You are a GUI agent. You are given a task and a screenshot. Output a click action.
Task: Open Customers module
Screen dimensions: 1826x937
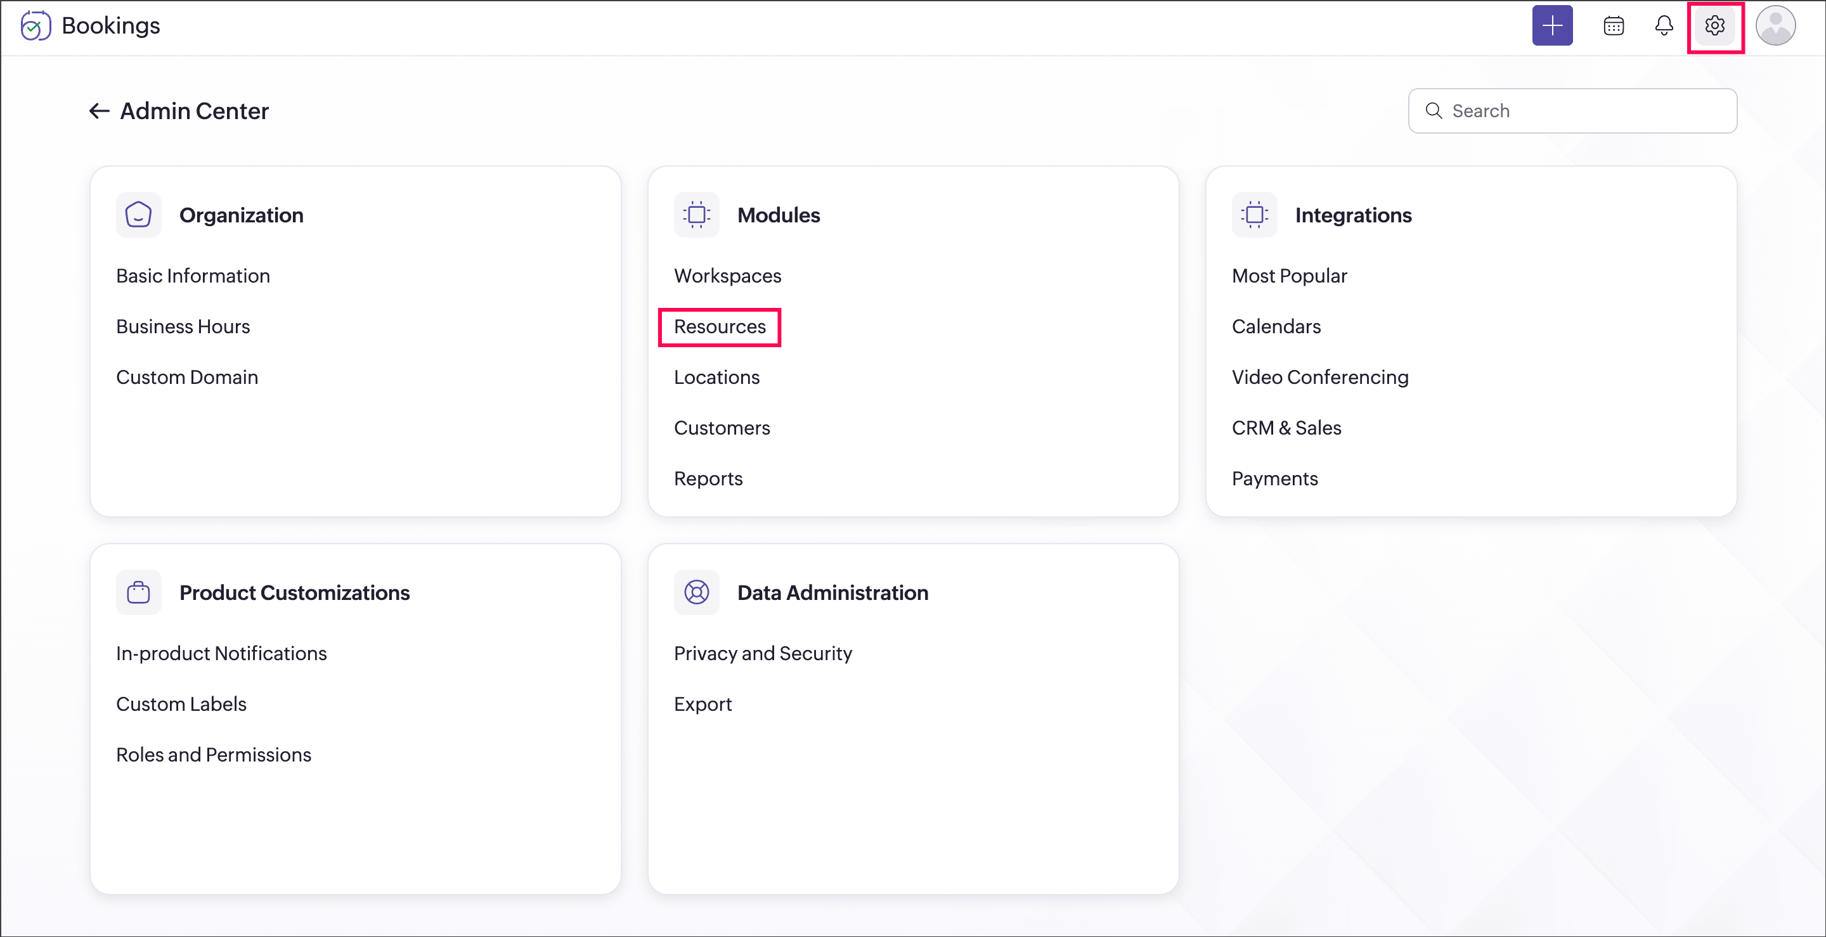[x=722, y=428]
